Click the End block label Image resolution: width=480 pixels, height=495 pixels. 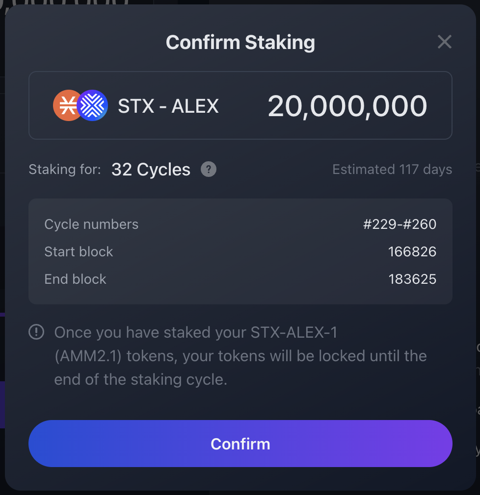click(75, 279)
